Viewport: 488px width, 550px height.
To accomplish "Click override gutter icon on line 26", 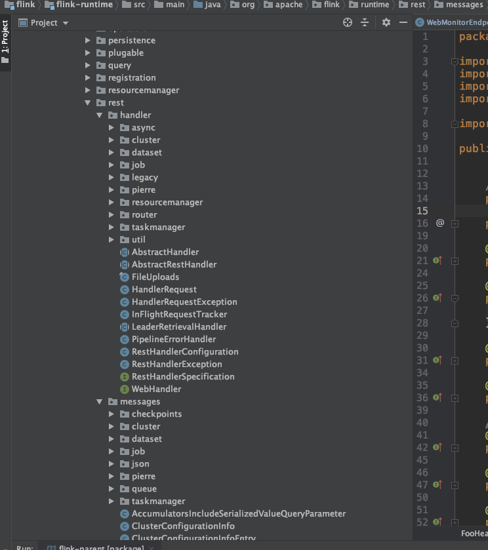I will pyautogui.click(x=437, y=298).
